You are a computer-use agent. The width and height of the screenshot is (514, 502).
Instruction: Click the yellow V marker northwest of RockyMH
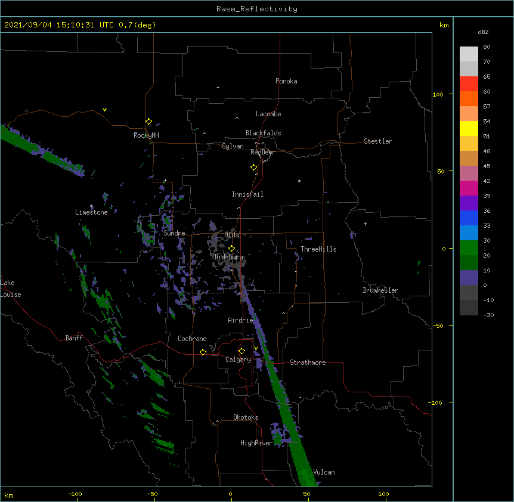click(104, 110)
